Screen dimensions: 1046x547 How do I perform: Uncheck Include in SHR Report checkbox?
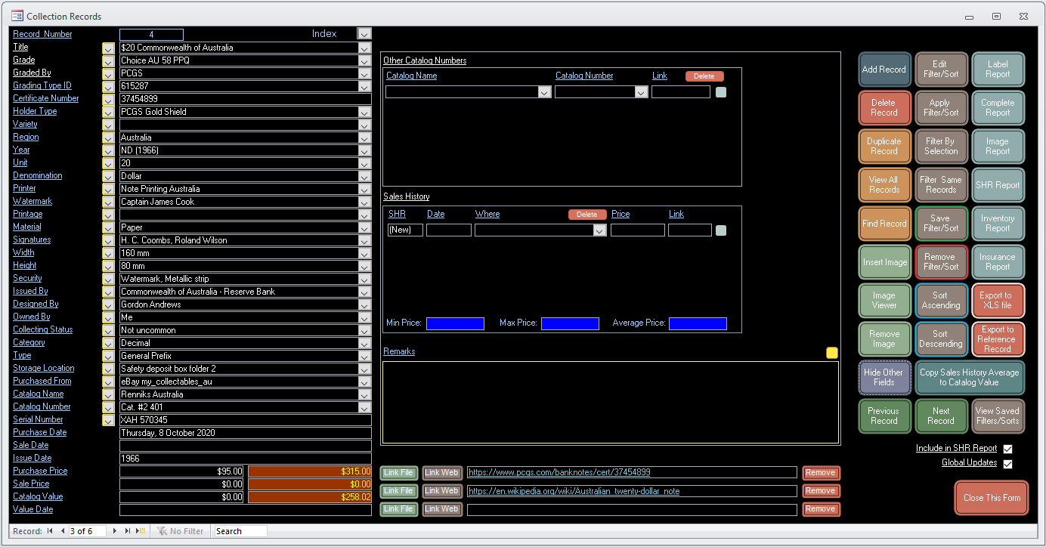pos(1007,449)
